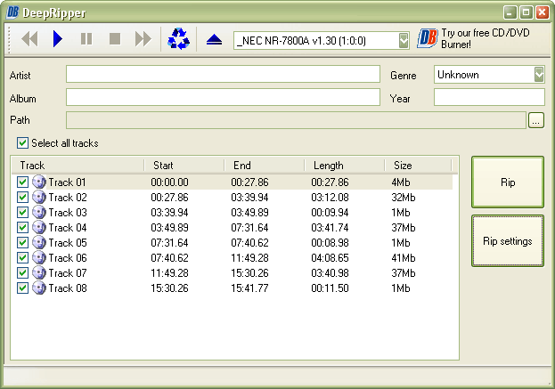This screenshot has width=555, height=389.
Task: Click the size value 41Mb
Action: point(404,258)
